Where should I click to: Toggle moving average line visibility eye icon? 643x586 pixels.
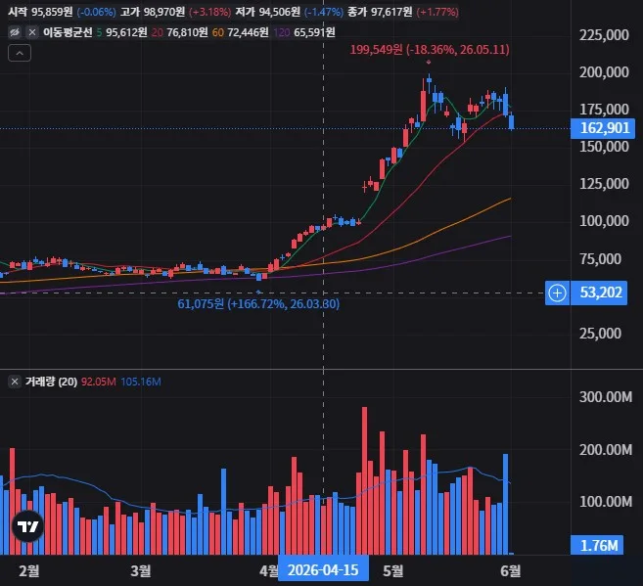click(15, 32)
